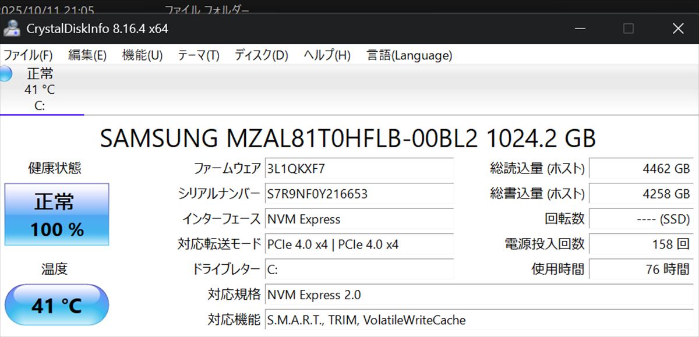Open the ファイル(F) menu
Screen dimensions: 699x337
[x=28, y=55]
